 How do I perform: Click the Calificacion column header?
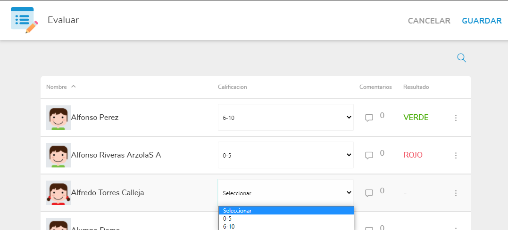(x=233, y=87)
